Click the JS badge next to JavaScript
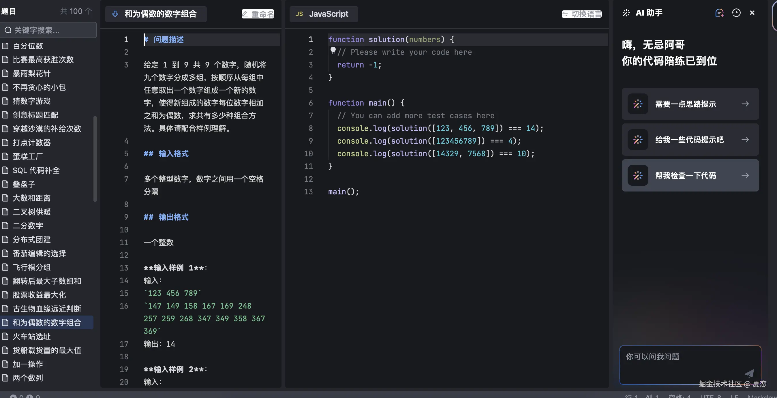Screen dimensions: 777x398 tap(299, 14)
